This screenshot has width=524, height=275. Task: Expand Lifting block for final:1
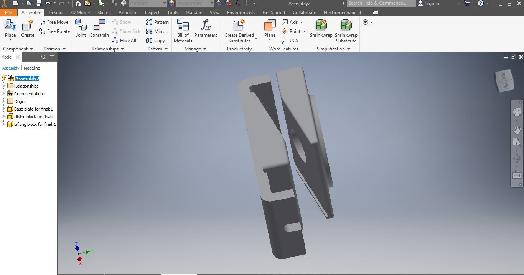click(3, 124)
